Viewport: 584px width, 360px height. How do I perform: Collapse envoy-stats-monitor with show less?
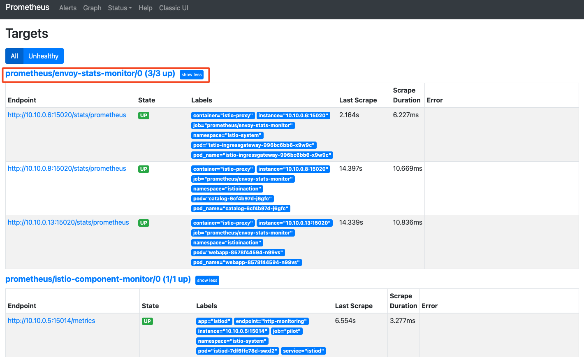192,74
